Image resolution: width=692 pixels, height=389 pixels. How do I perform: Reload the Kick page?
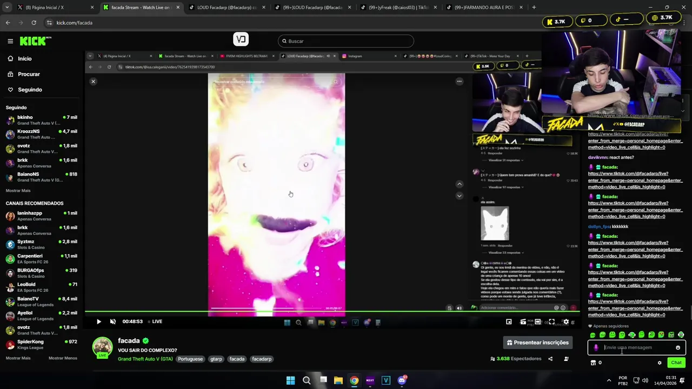[34, 23]
